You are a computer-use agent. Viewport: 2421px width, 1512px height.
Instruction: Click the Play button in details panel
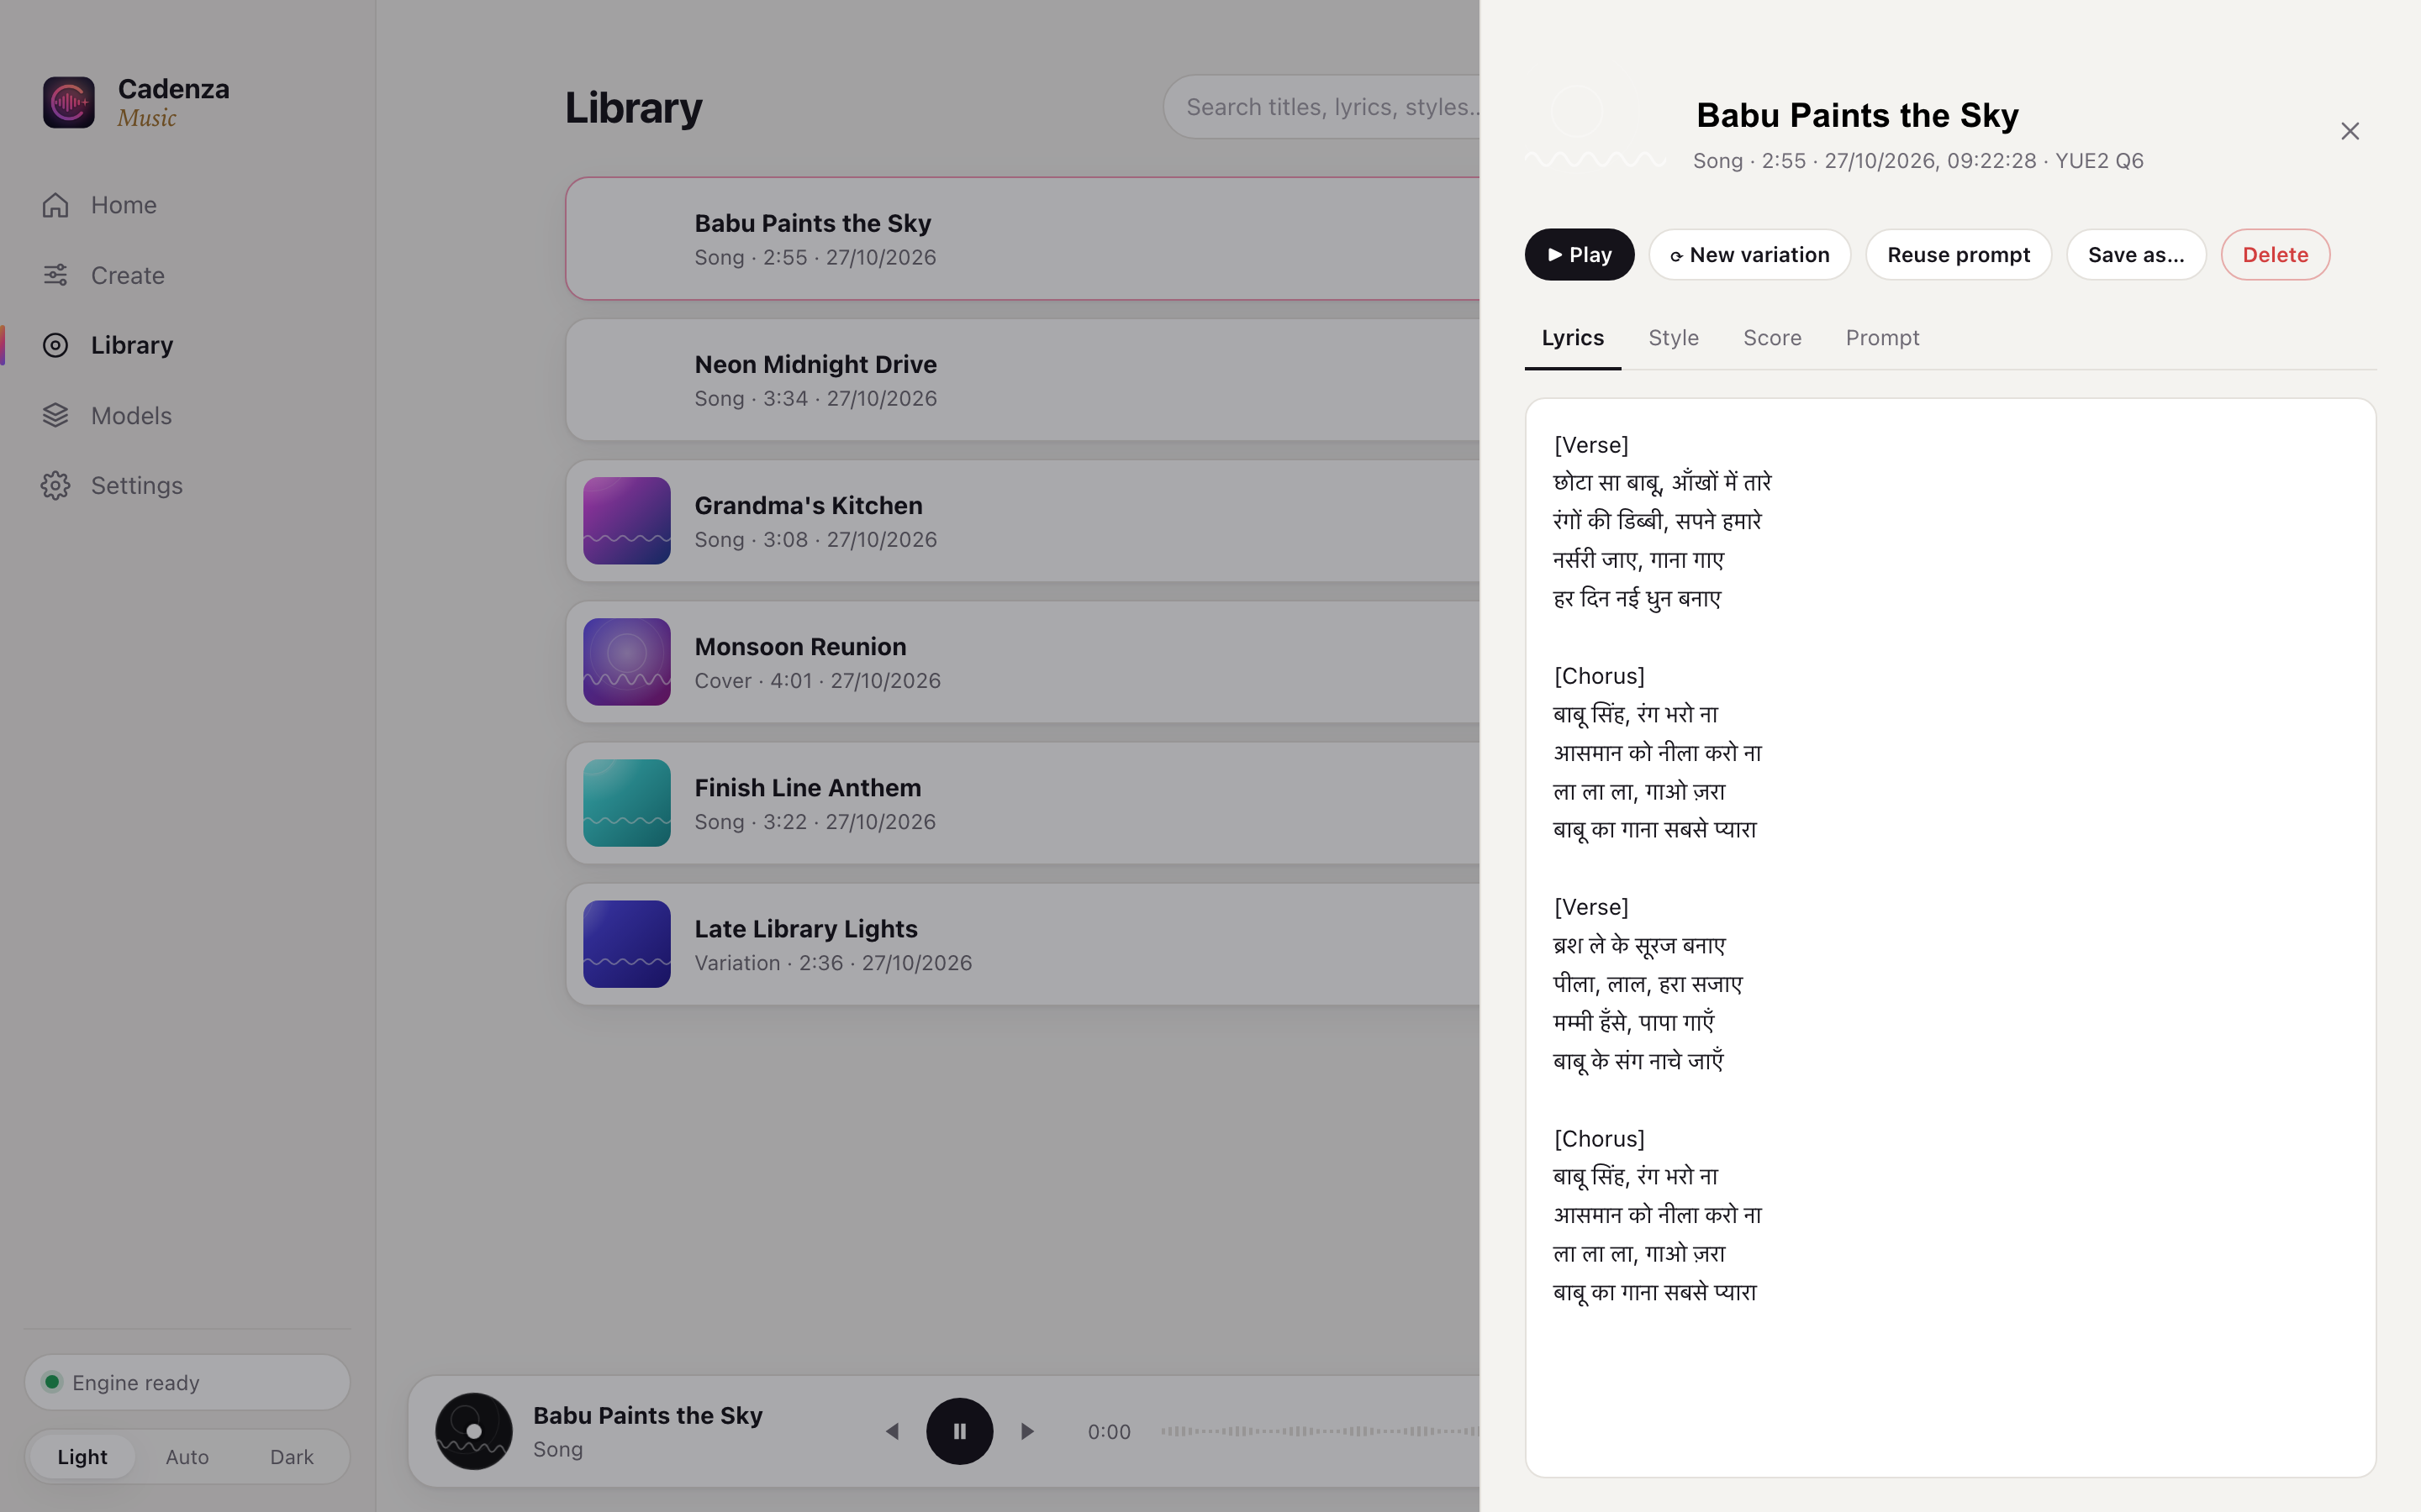1580,255
